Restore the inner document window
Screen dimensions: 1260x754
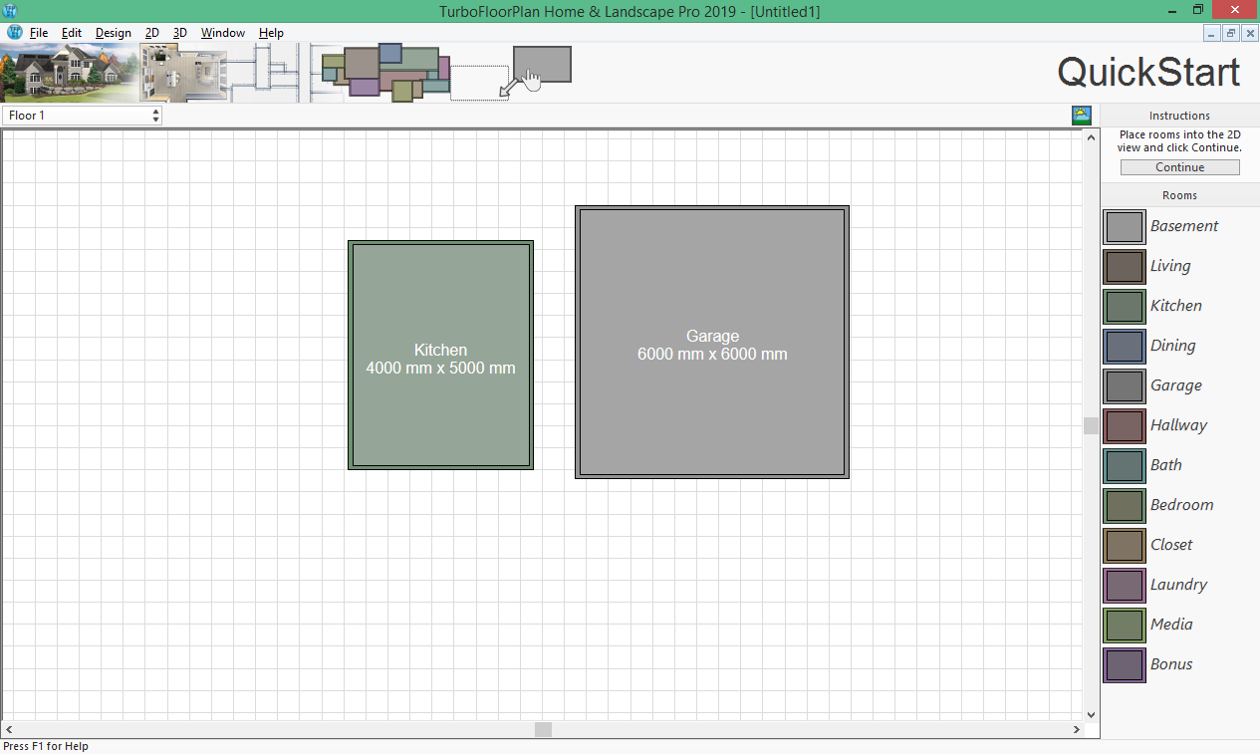click(1231, 33)
